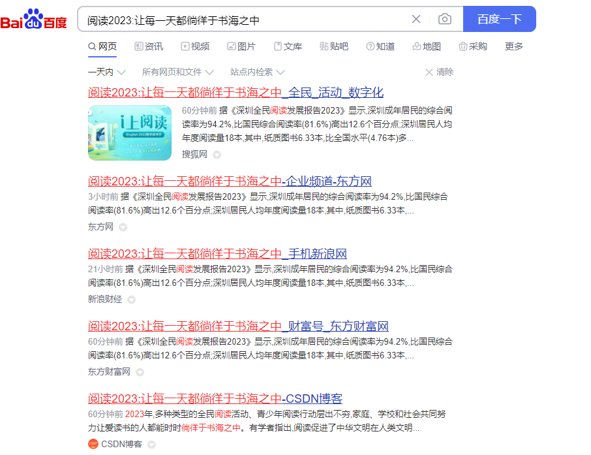
Task: Go to the 贴吧 tab
Action: pos(334,46)
